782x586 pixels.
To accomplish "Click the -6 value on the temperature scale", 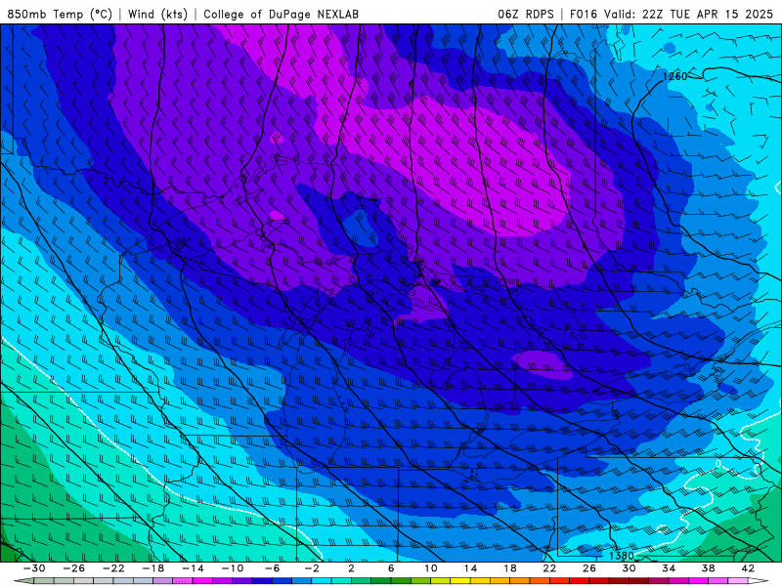I will (273, 568).
